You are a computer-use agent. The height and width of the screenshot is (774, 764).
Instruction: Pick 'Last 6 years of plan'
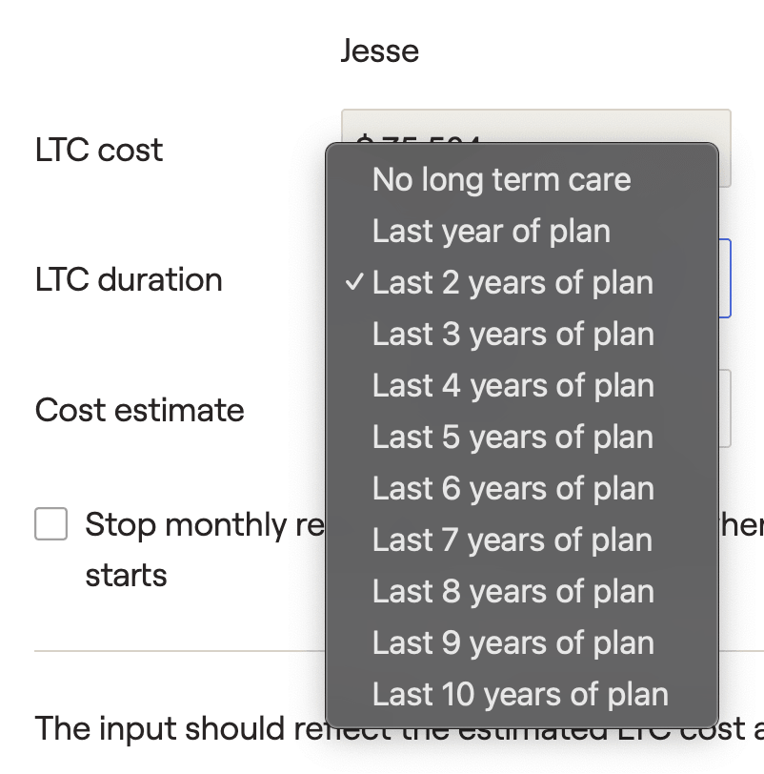point(513,488)
